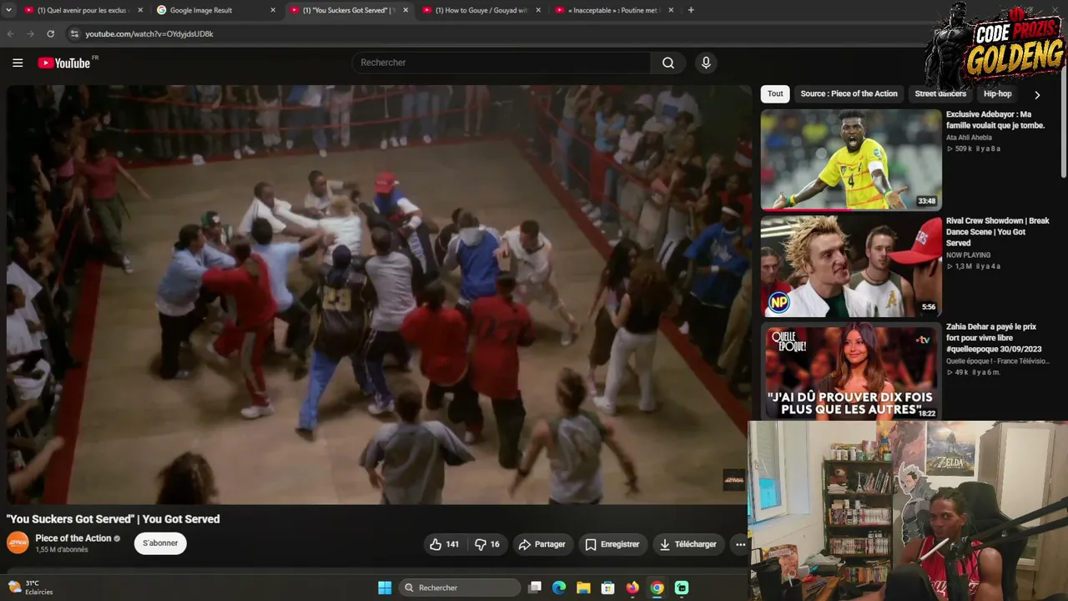Open the Rival Crew Showdown thumbnail
The image size is (1068, 601).
pyautogui.click(x=850, y=266)
